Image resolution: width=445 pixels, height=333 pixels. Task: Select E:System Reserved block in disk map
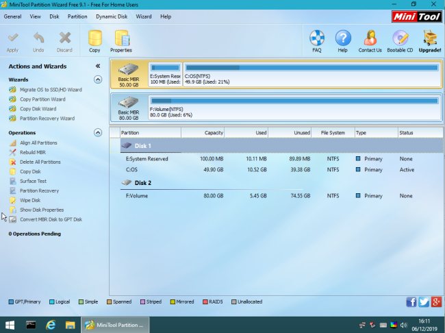point(165,75)
